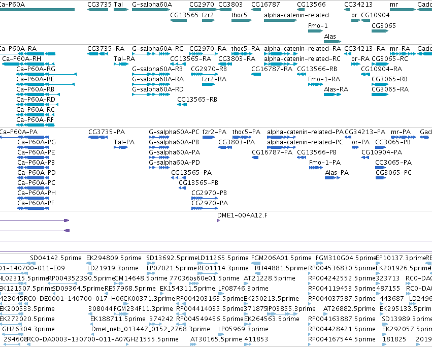
Task: Select protein CG10904-PA
Action: click(382, 152)
